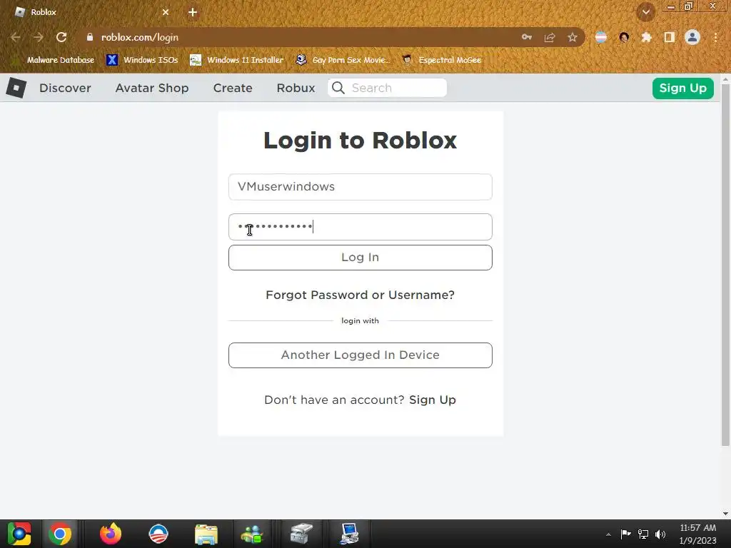Screen dimensions: 731x548
Task: Open the Espectral McGee bookmark
Action: tap(441, 60)
